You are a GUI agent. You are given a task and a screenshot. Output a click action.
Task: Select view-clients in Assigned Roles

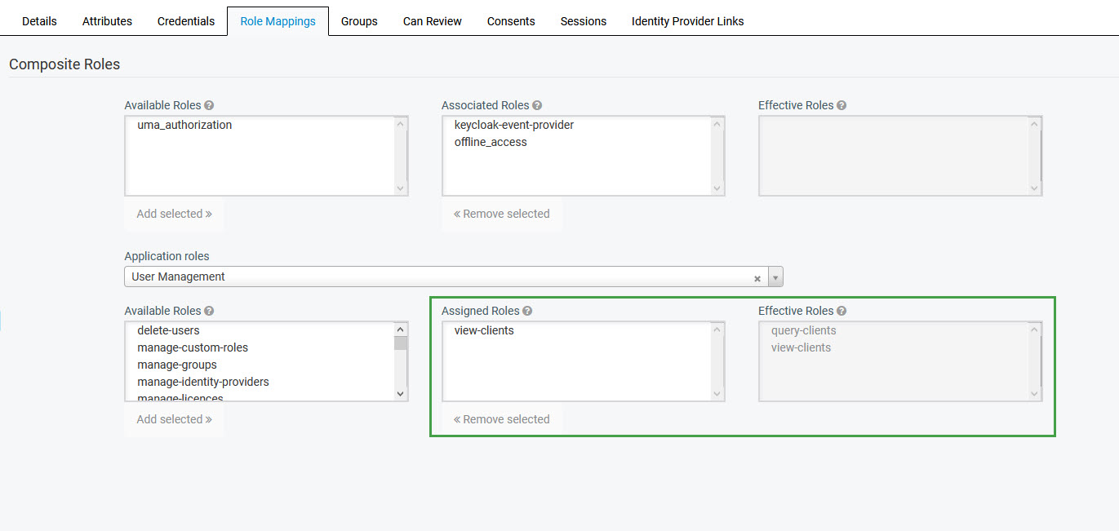click(x=484, y=330)
